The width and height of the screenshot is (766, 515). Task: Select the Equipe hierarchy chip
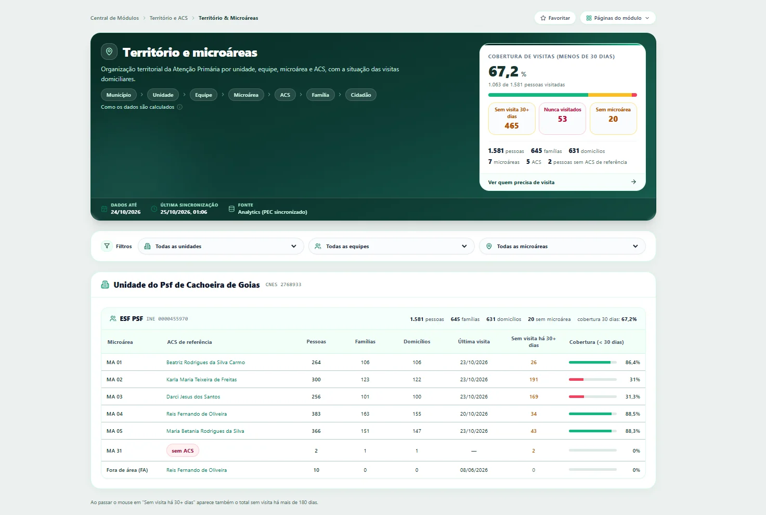[x=203, y=95]
